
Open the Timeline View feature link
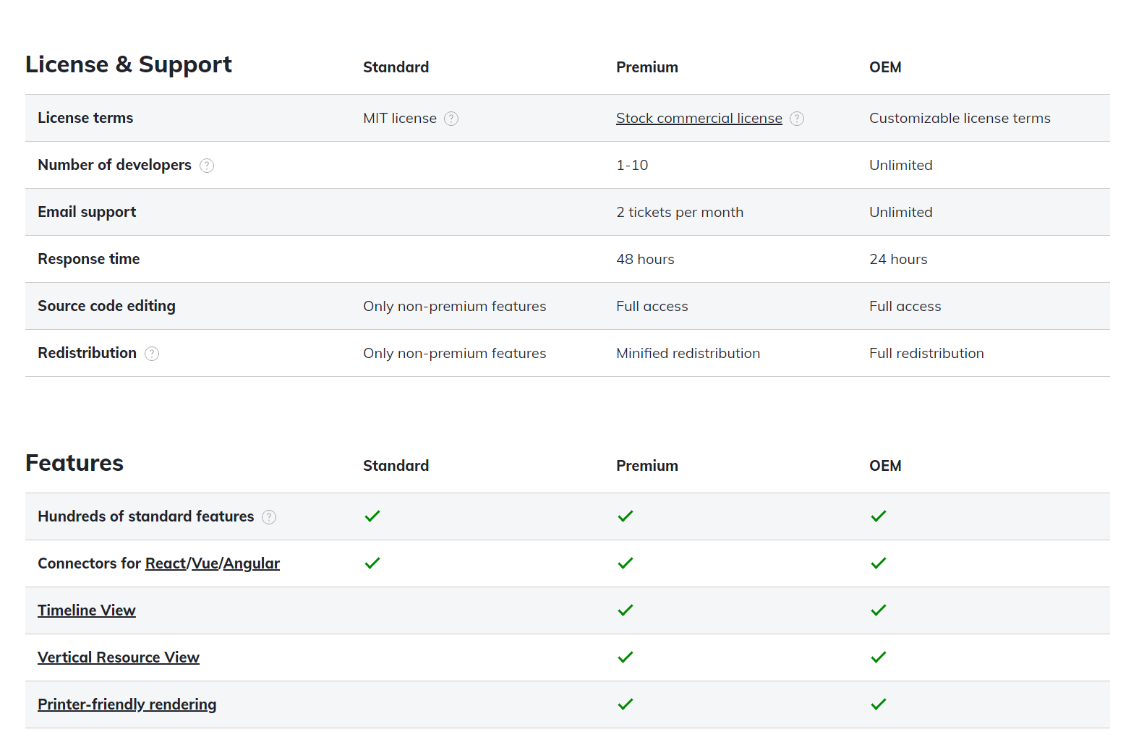coord(87,610)
